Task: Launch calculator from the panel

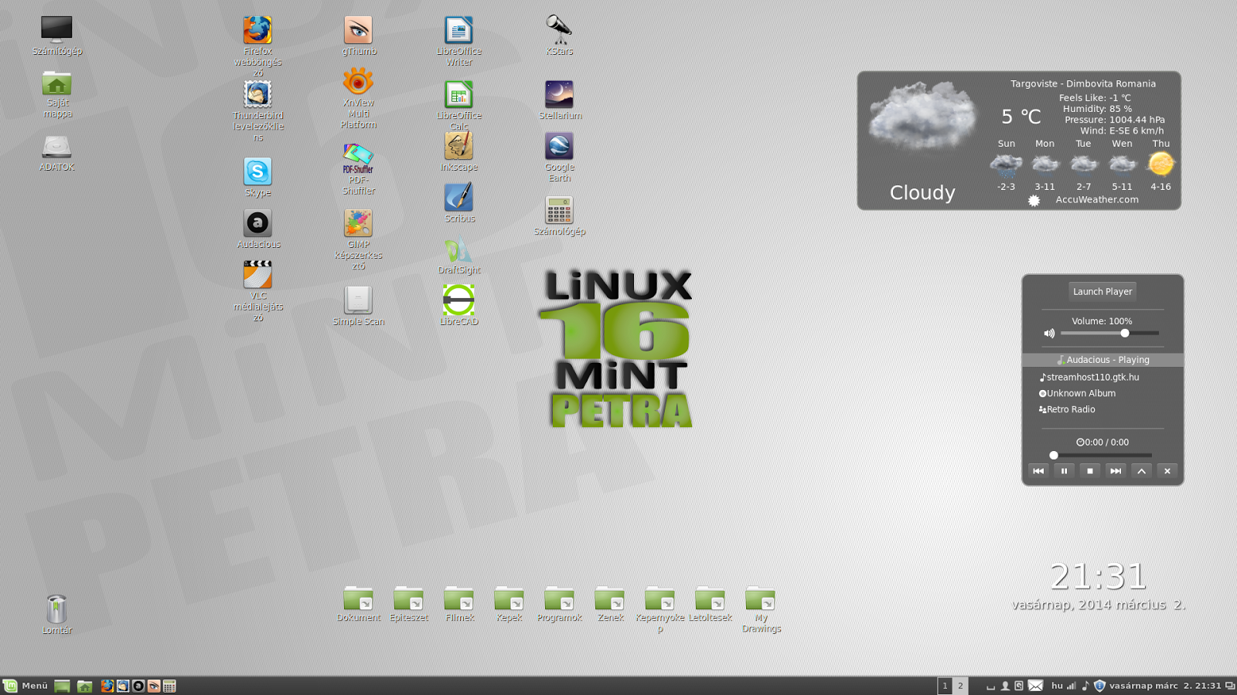Action: pyautogui.click(x=169, y=686)
